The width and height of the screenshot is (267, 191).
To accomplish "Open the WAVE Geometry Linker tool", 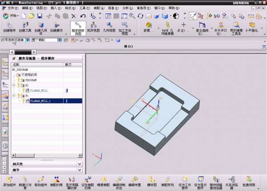I will coord(167,28).
